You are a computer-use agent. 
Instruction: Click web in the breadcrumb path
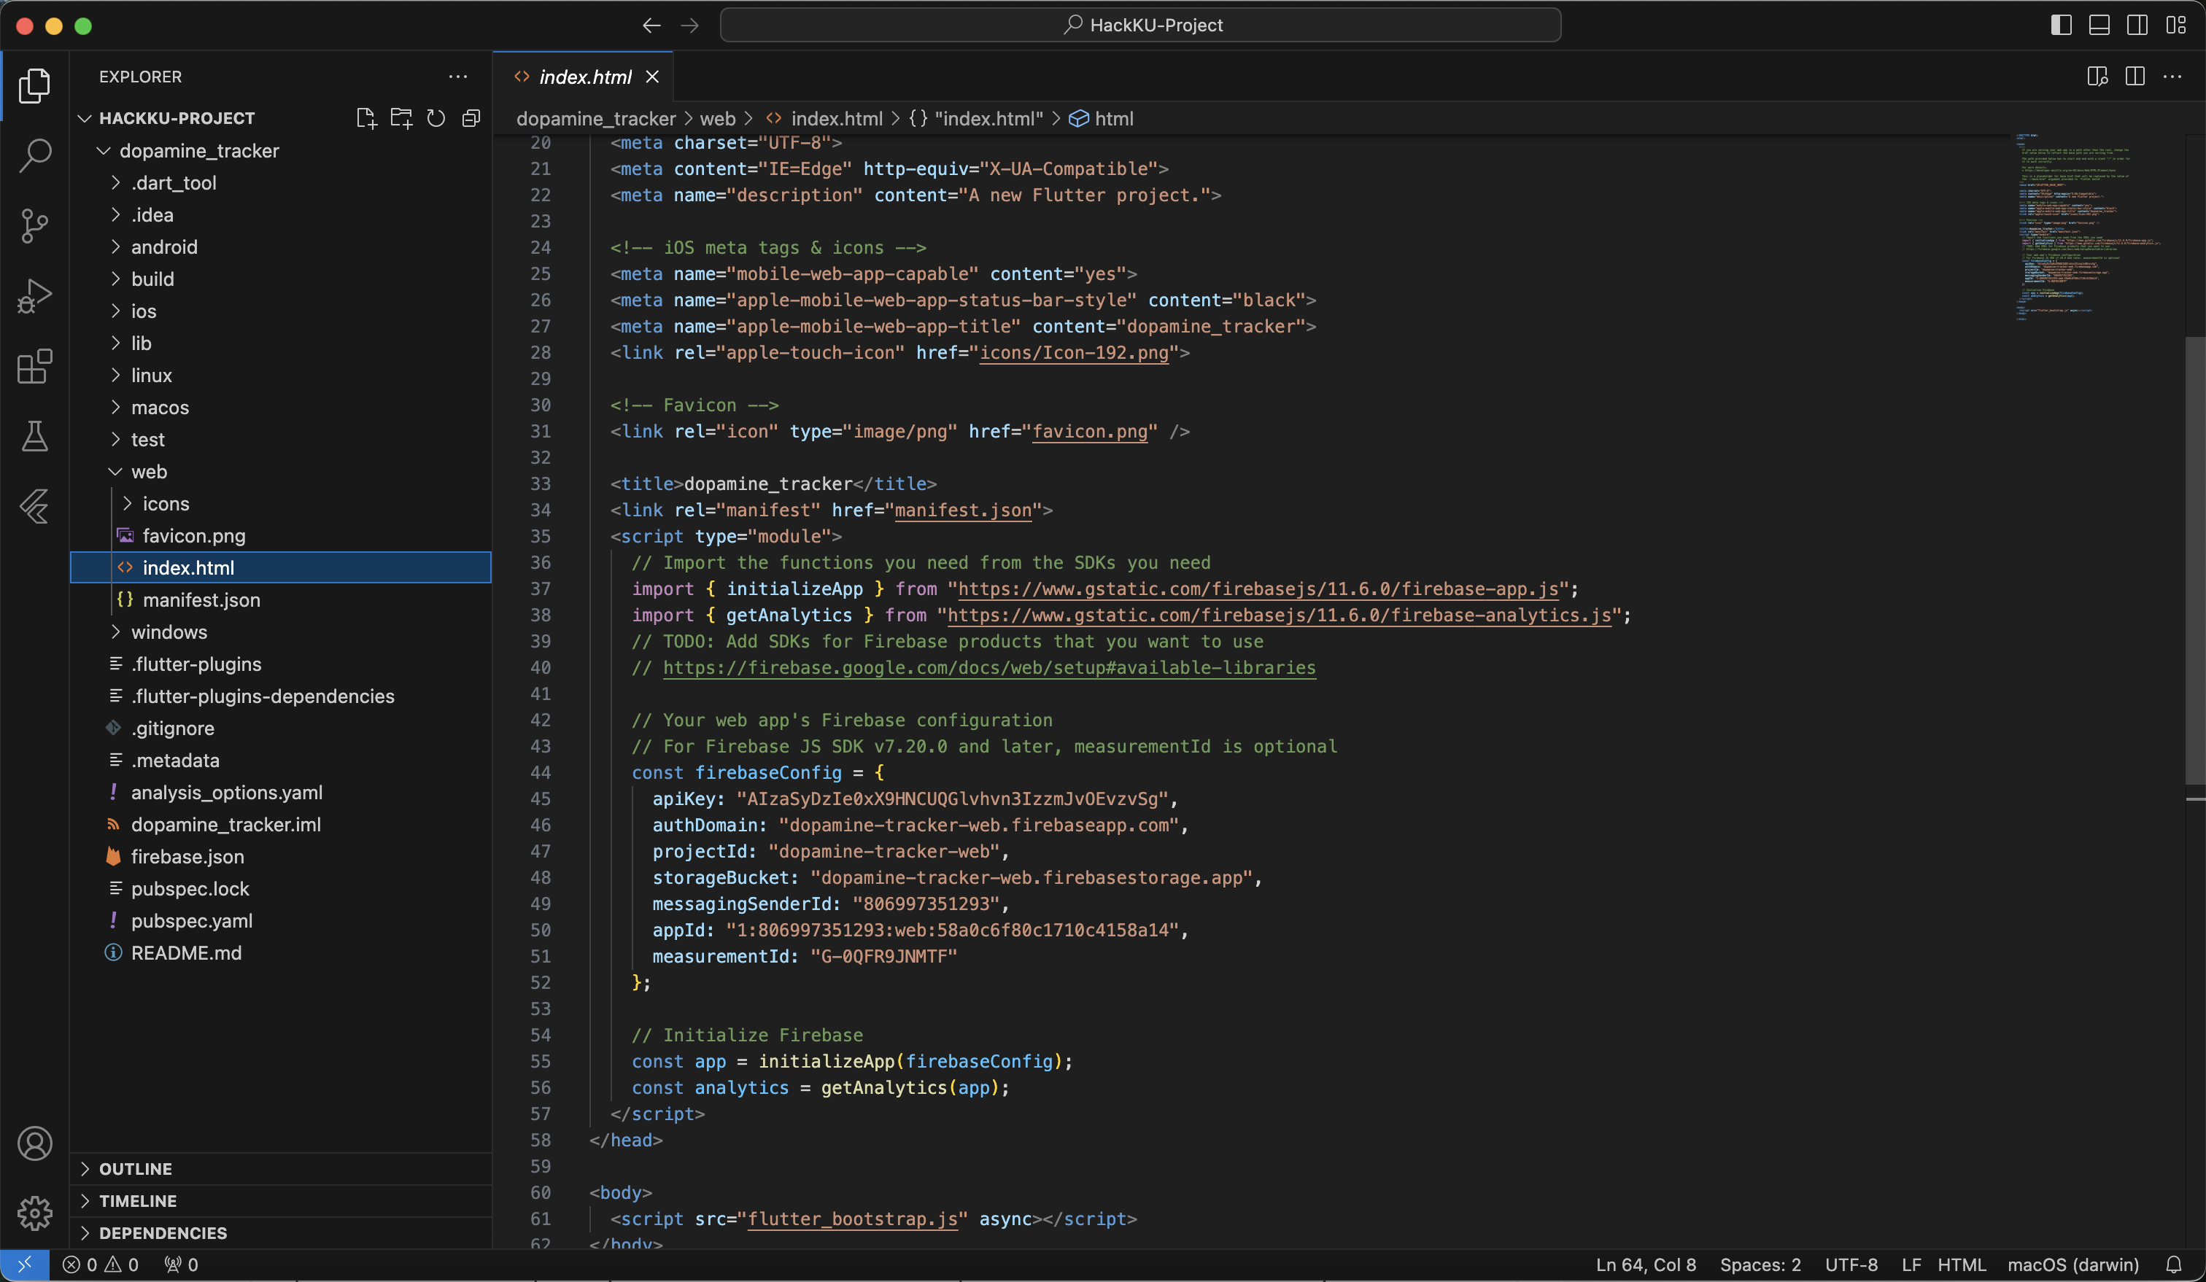717,118
